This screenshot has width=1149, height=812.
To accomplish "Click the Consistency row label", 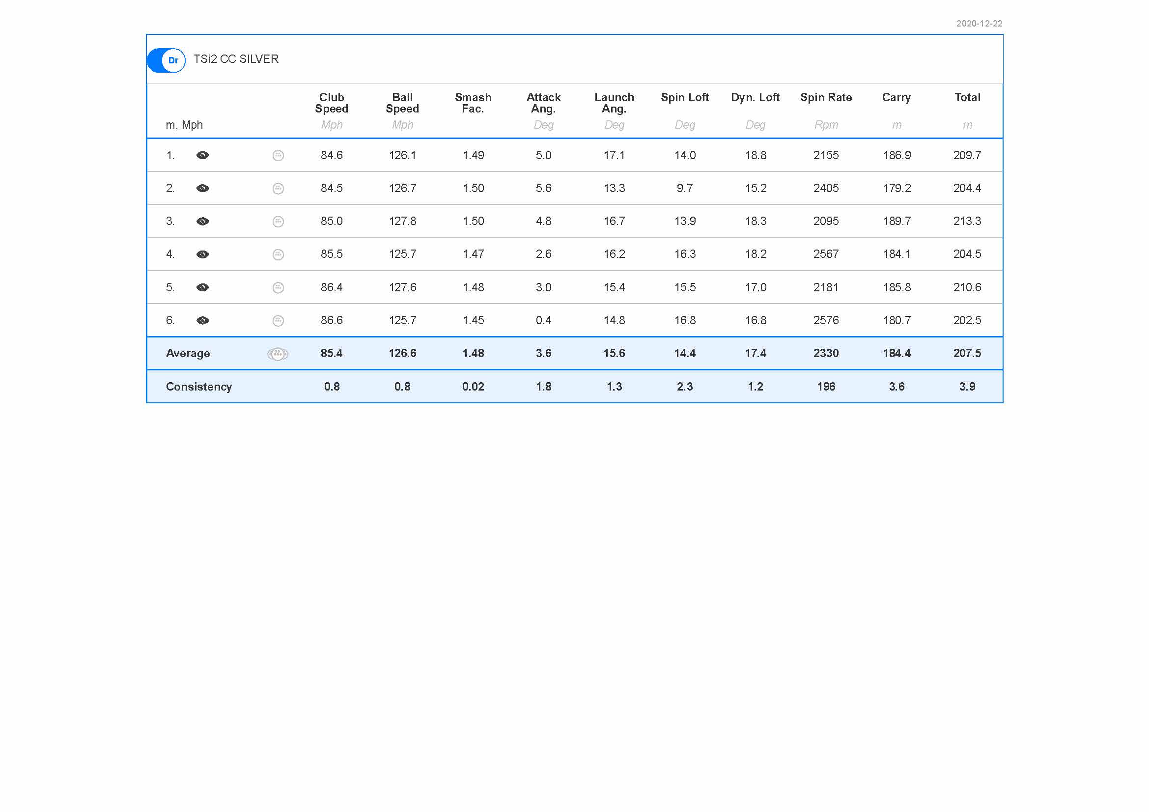I will tap(198, 387).
